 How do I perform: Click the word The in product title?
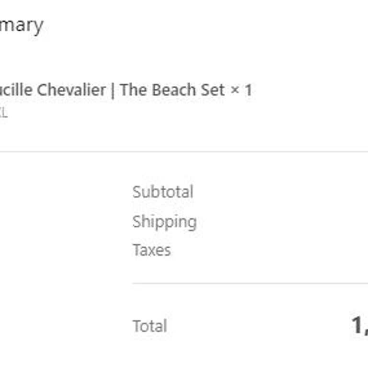(132, 90)
